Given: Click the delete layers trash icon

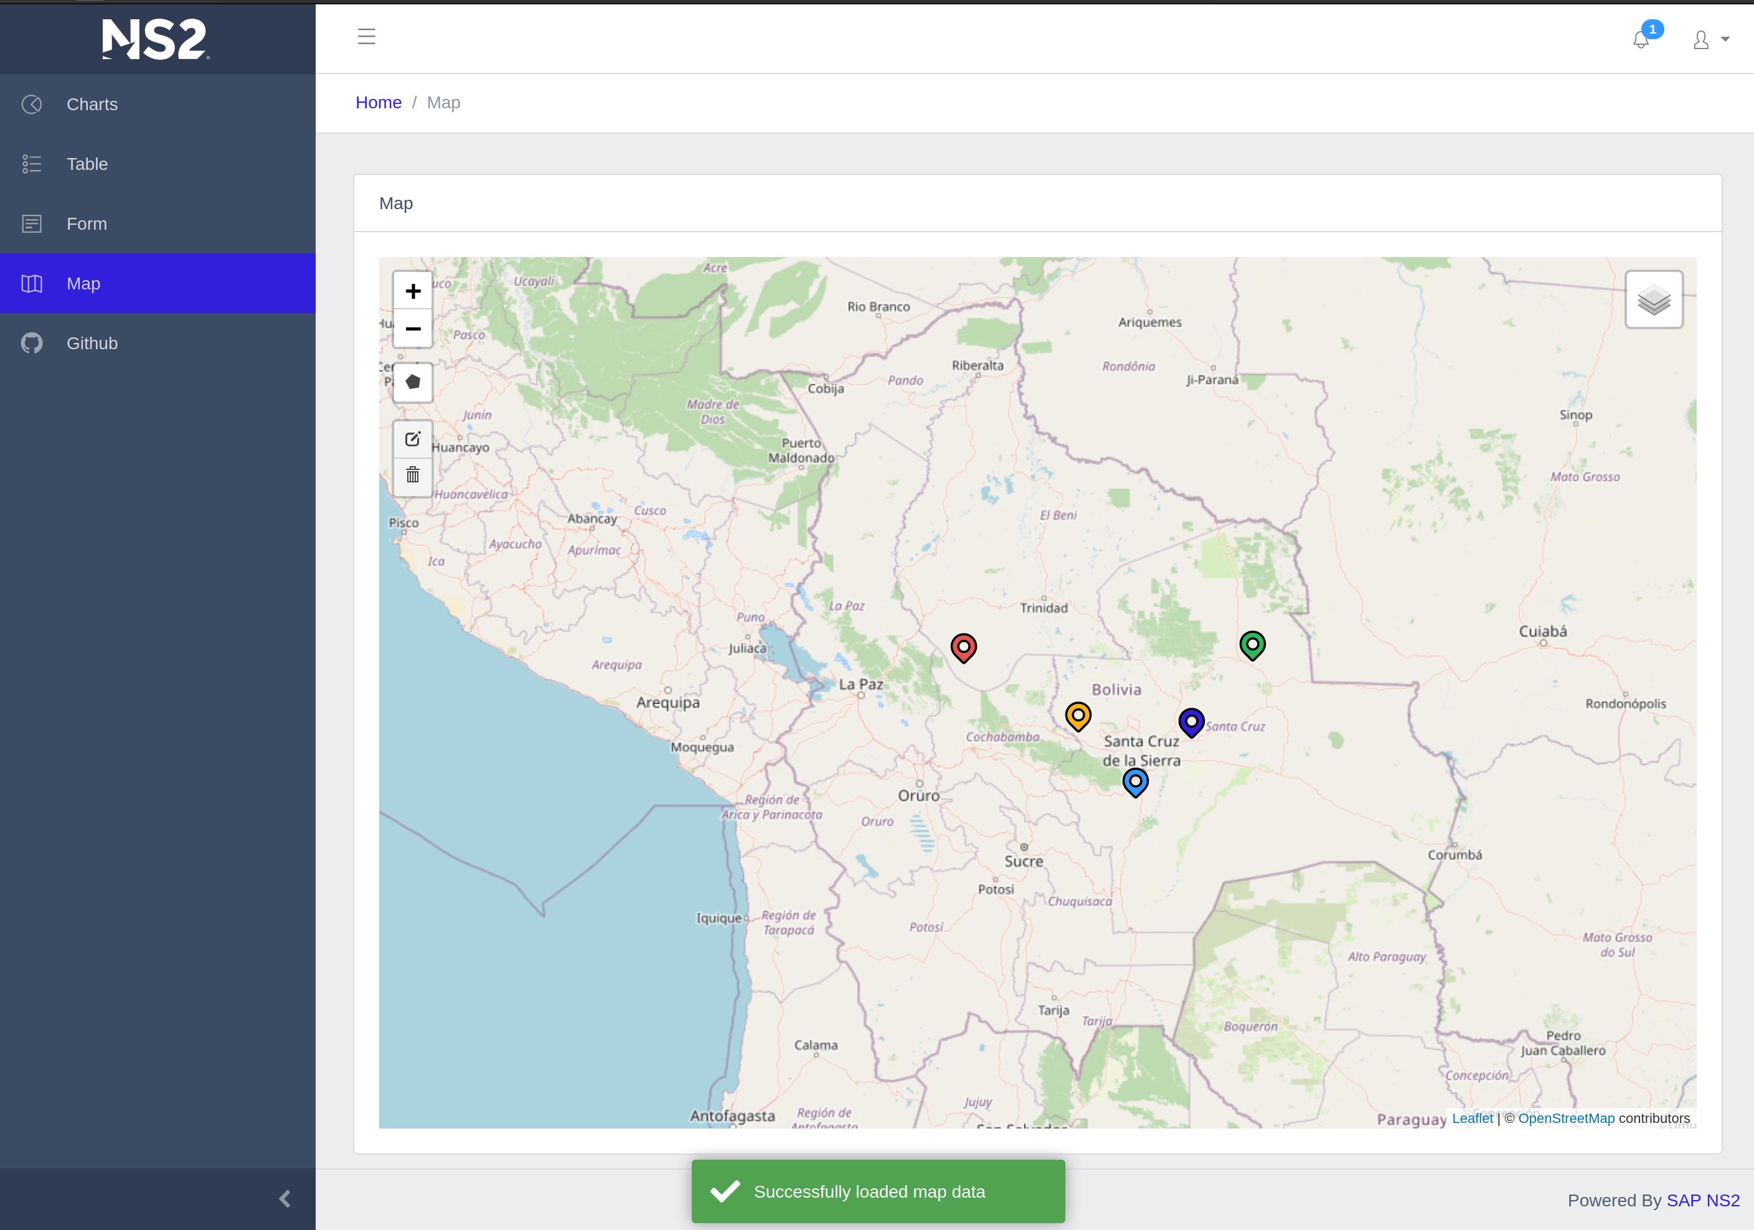Looking at the screenshot, I should [x=413, y=476].
